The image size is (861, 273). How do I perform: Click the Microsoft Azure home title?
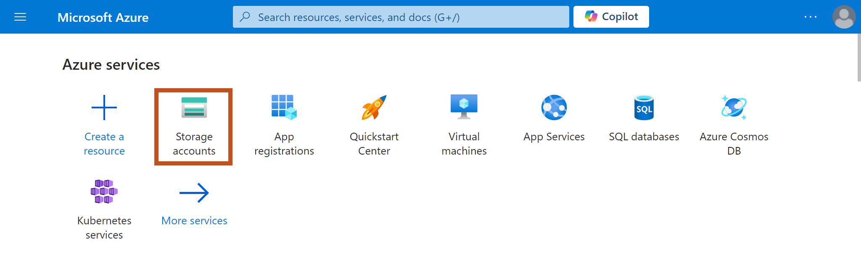pos(103,17)
